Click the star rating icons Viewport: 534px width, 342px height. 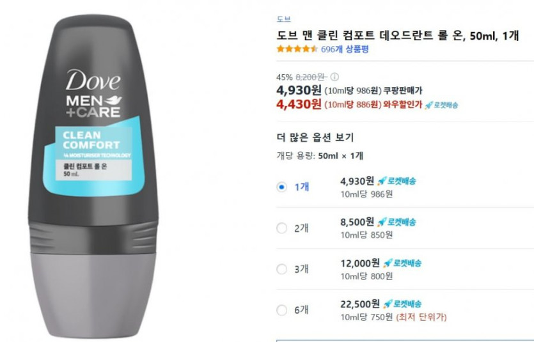click(297, 49)
